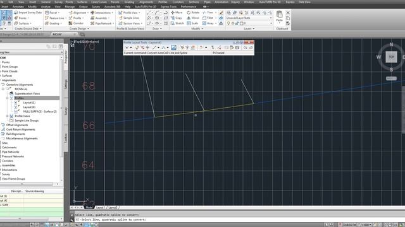The width and height of the screenshot is (405, 227).
Task: Click the Toolspace help icon
Action: tap(61, 46)
